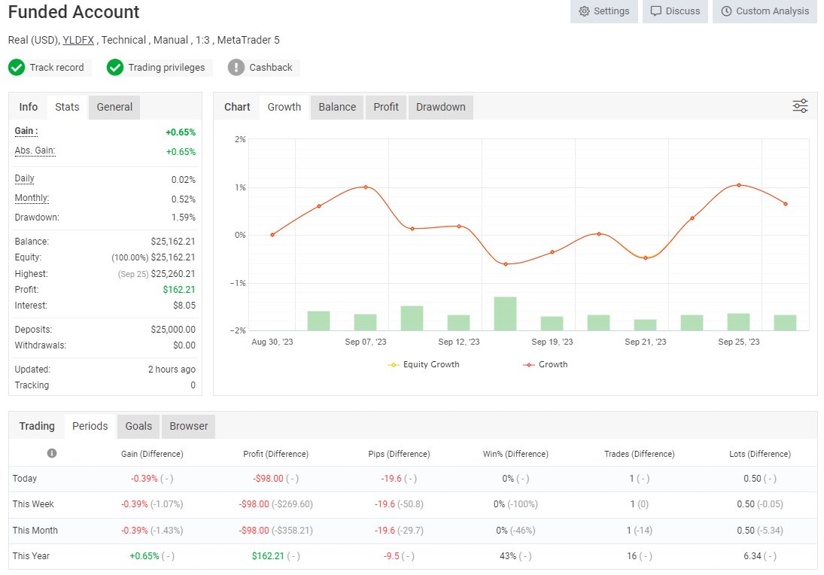The width and height of the screenshot is (824, 575).
Task: Open chart options sliders icon
Action: [800, 106]
